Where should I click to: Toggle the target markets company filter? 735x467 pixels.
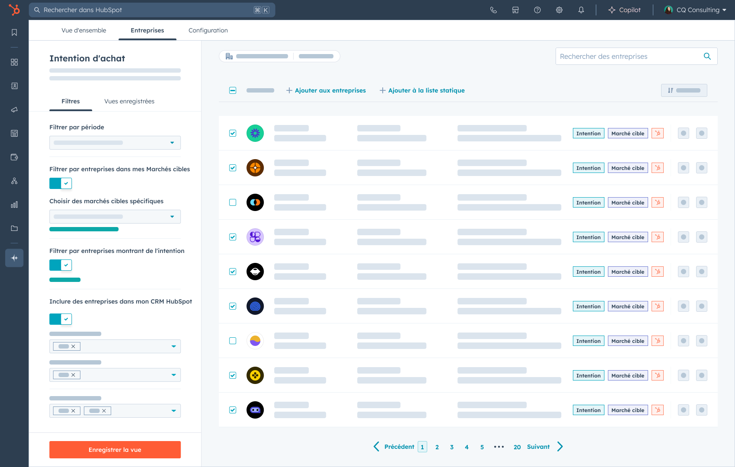tap(61, 183)
